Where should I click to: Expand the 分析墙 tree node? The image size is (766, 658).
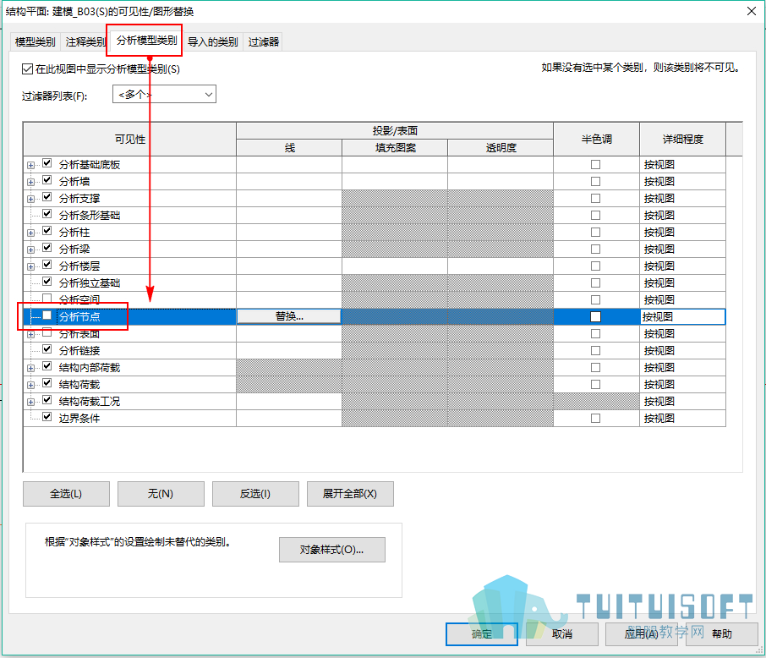coord(30,182)
